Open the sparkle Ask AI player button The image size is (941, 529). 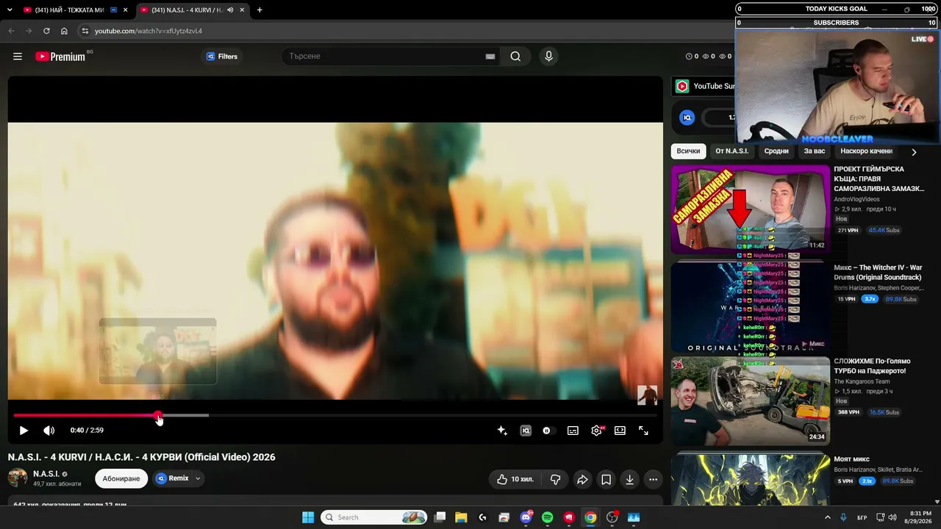(502, 431)
